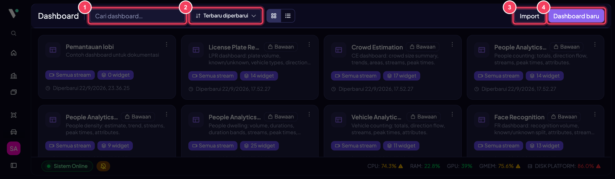This screenshot has height=179, width=615.
Task: Click the 9 widget badge
Action: pyautogui.click(x=116, y=146)
